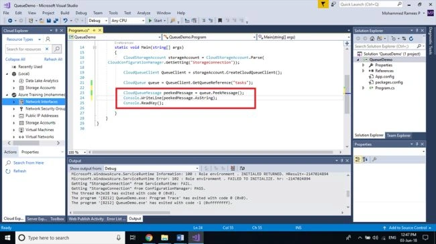Viewport: 436px width, 244px height.
Task: Open the Debug menu
Action: [x=81, y=13]
